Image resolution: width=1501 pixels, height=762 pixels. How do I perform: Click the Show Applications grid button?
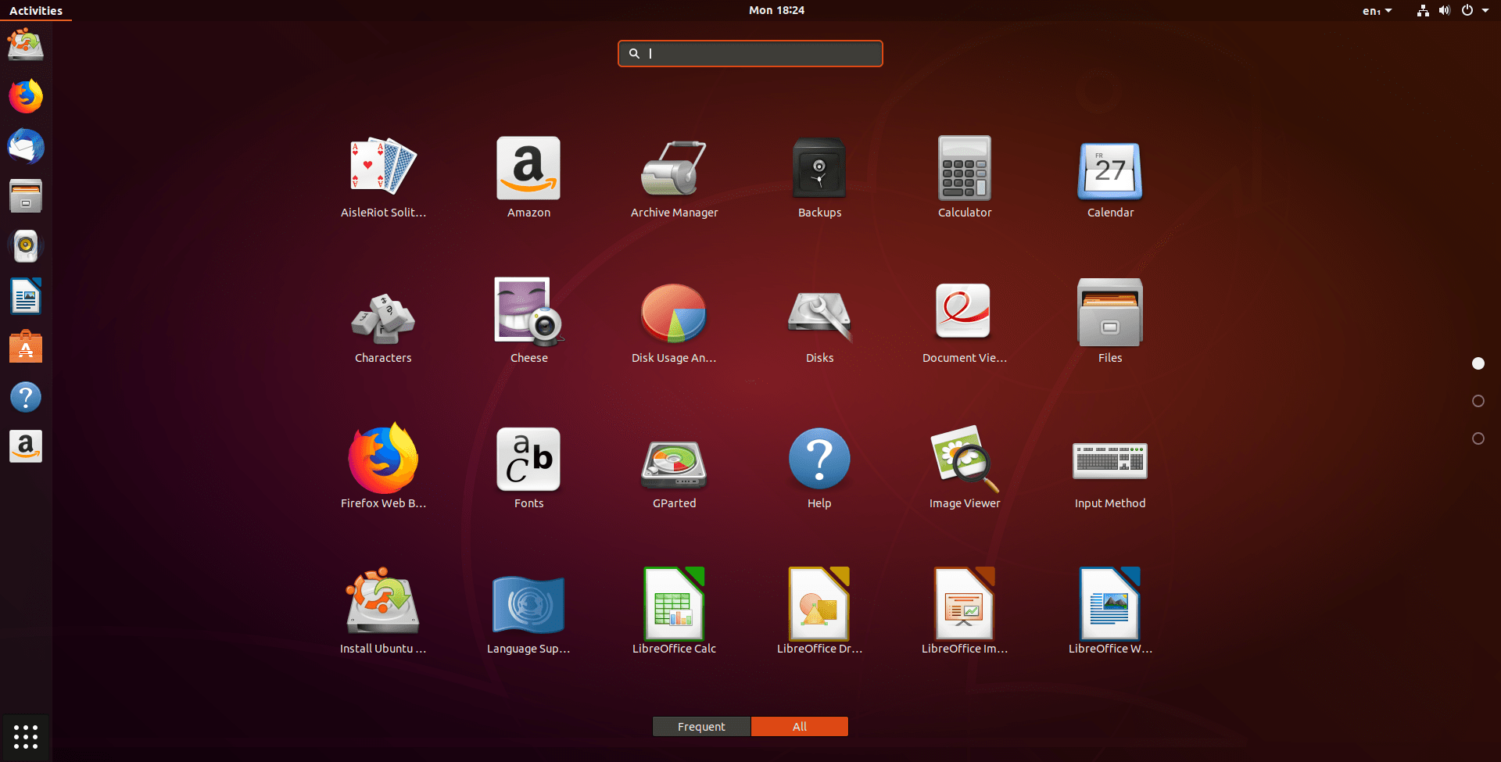(26, 736)
